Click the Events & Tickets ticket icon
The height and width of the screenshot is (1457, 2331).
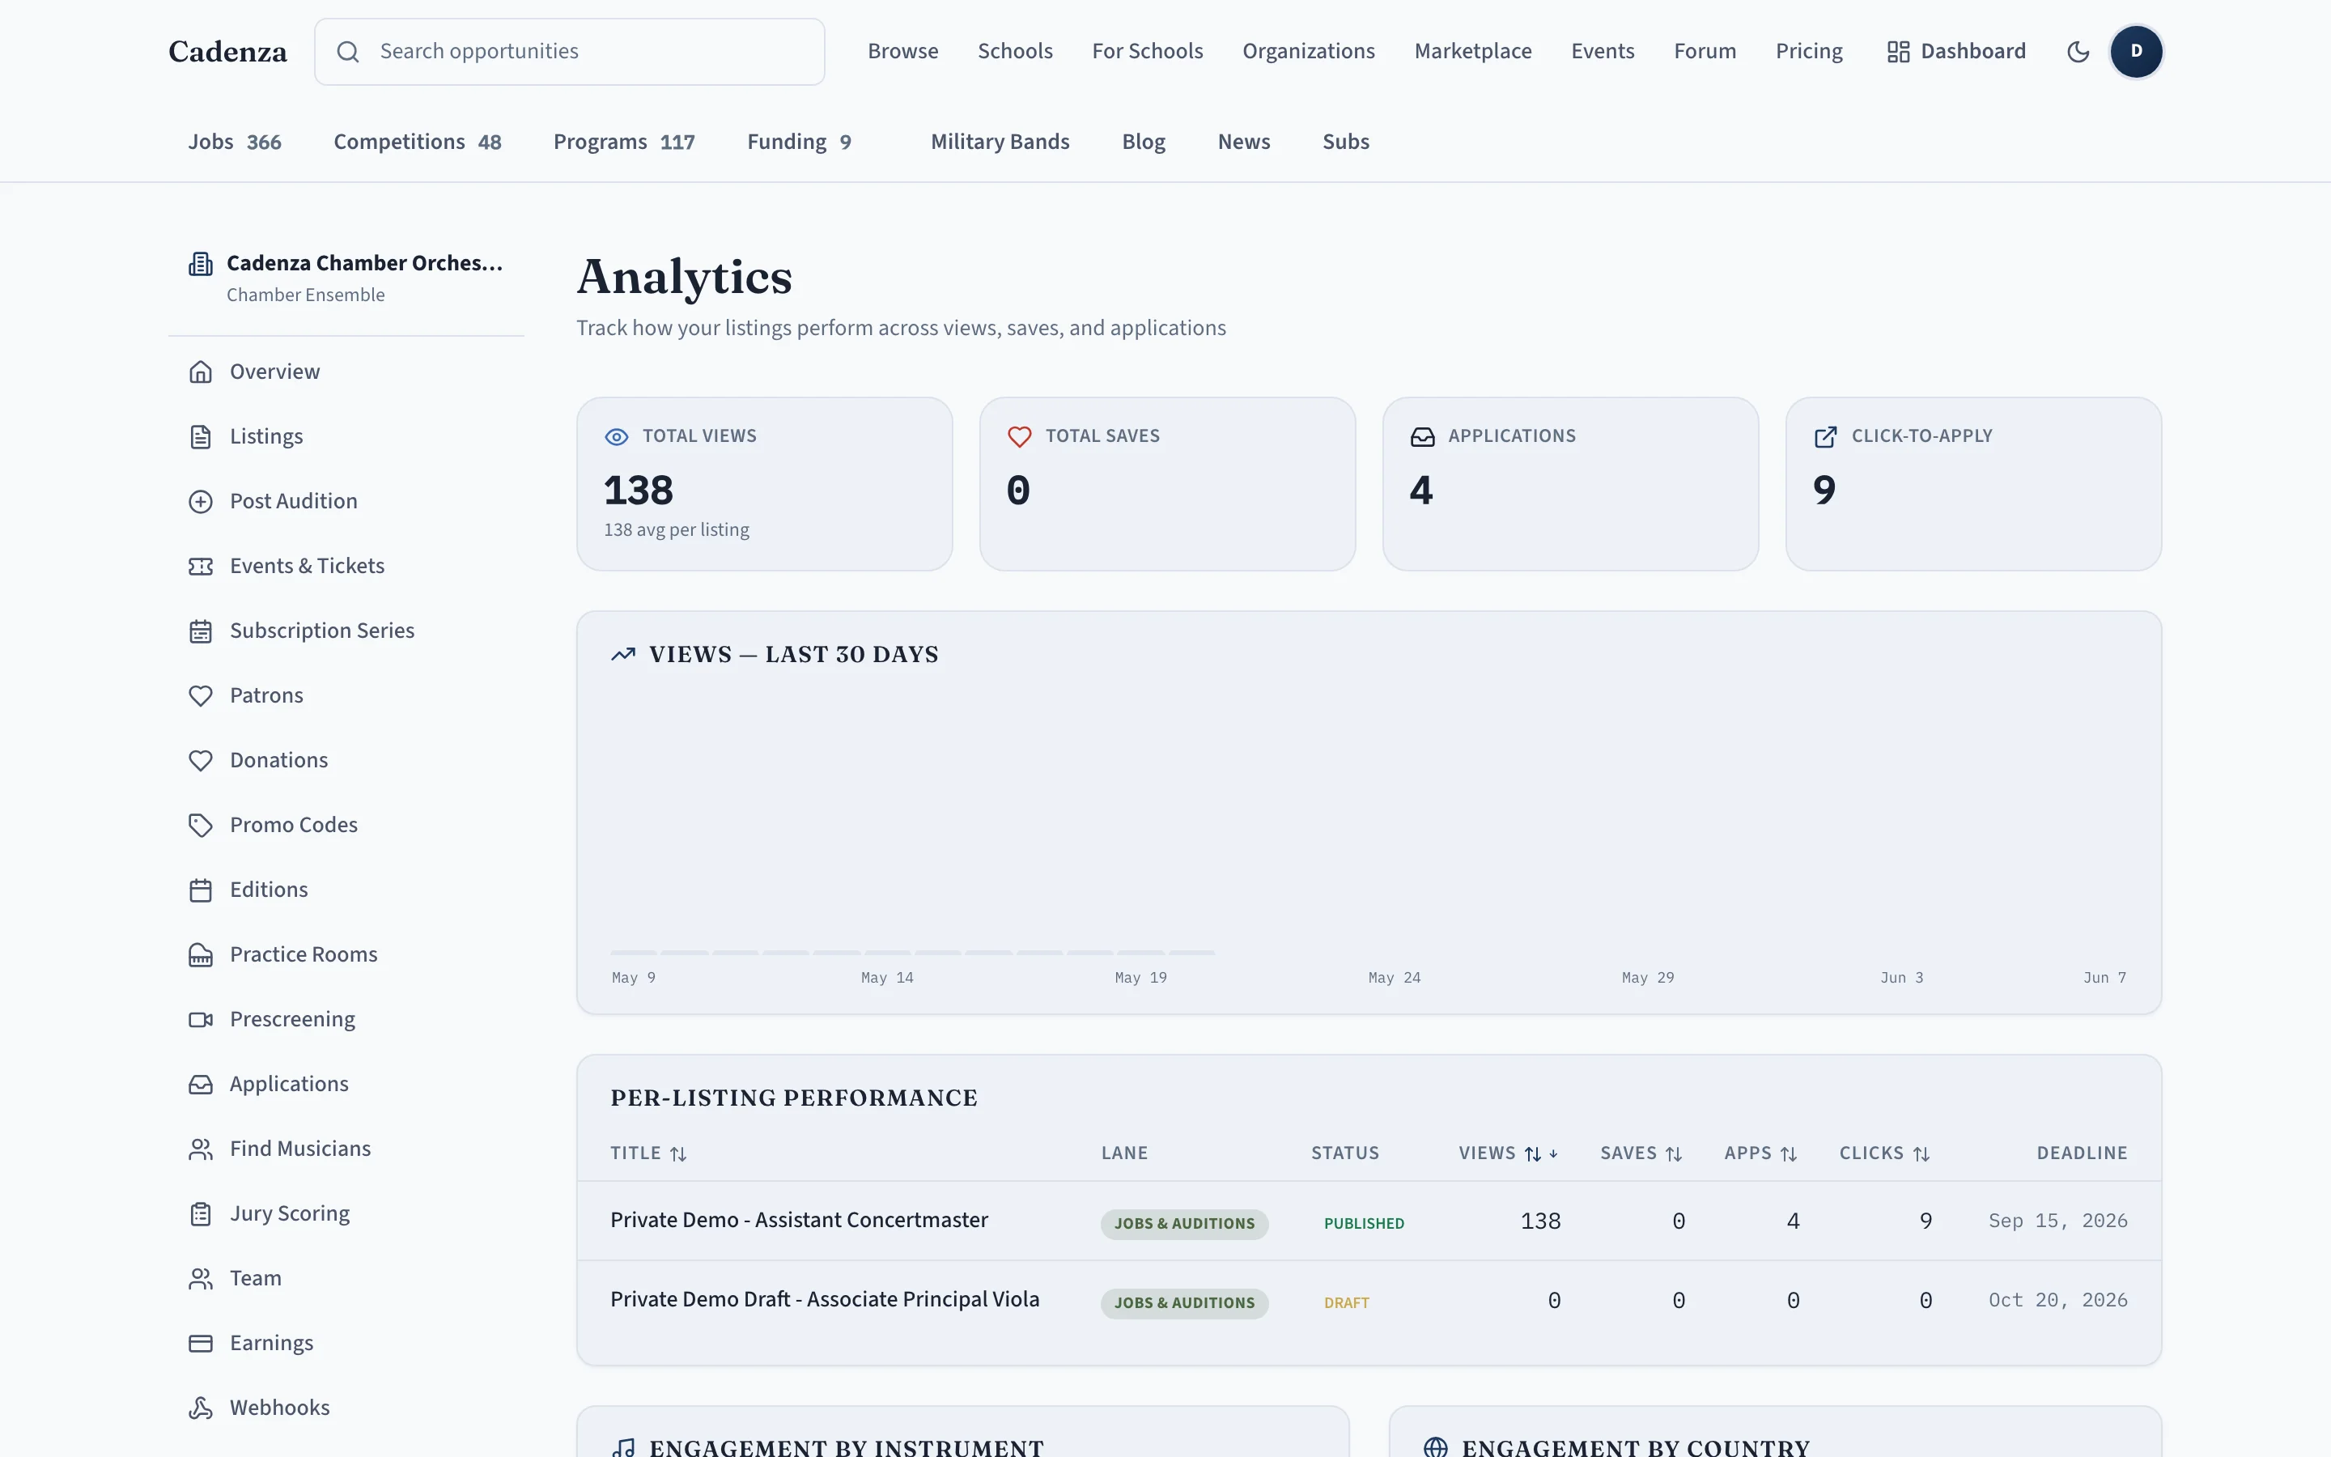pyautogui.click(x=201, y=566)
